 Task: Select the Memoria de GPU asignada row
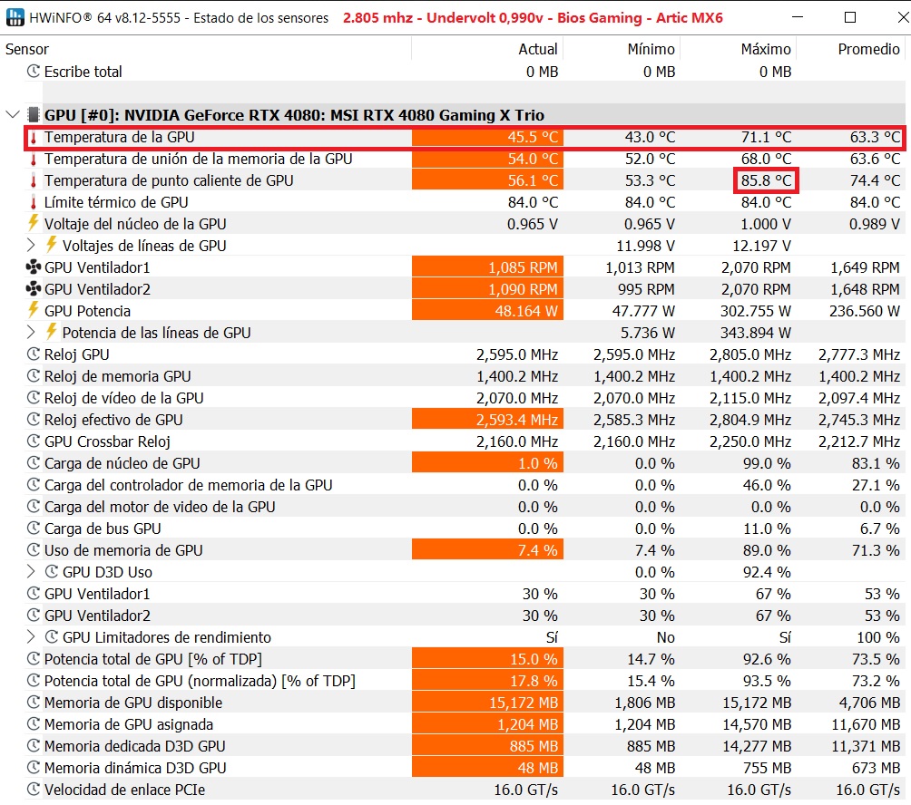click(x=465, y=724)
